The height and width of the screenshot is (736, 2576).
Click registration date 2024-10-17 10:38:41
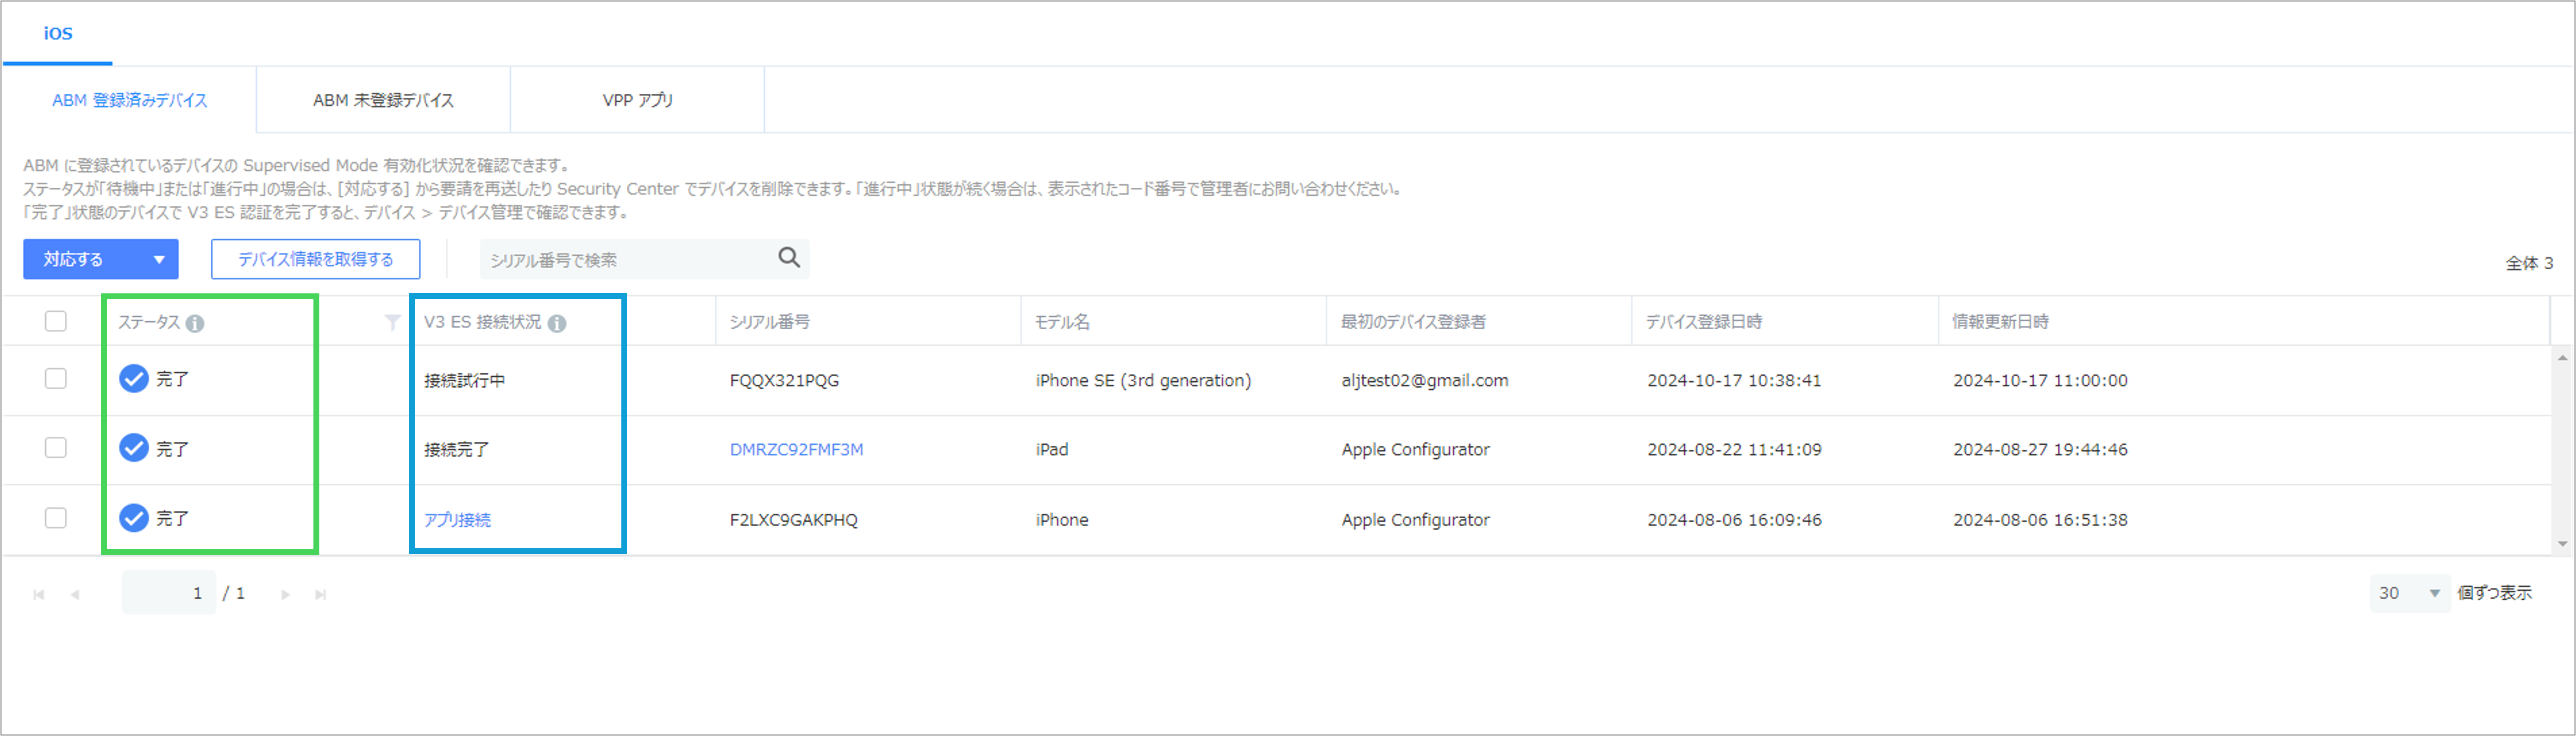[1734, 381]
